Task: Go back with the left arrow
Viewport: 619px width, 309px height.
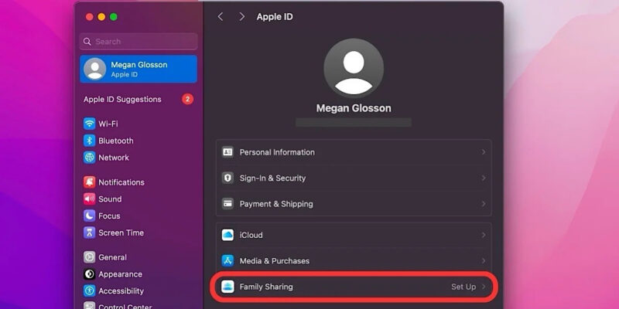Action: point(221,16)
